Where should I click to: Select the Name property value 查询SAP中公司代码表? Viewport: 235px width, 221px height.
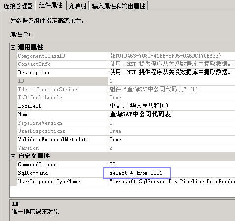pos(140,114)
